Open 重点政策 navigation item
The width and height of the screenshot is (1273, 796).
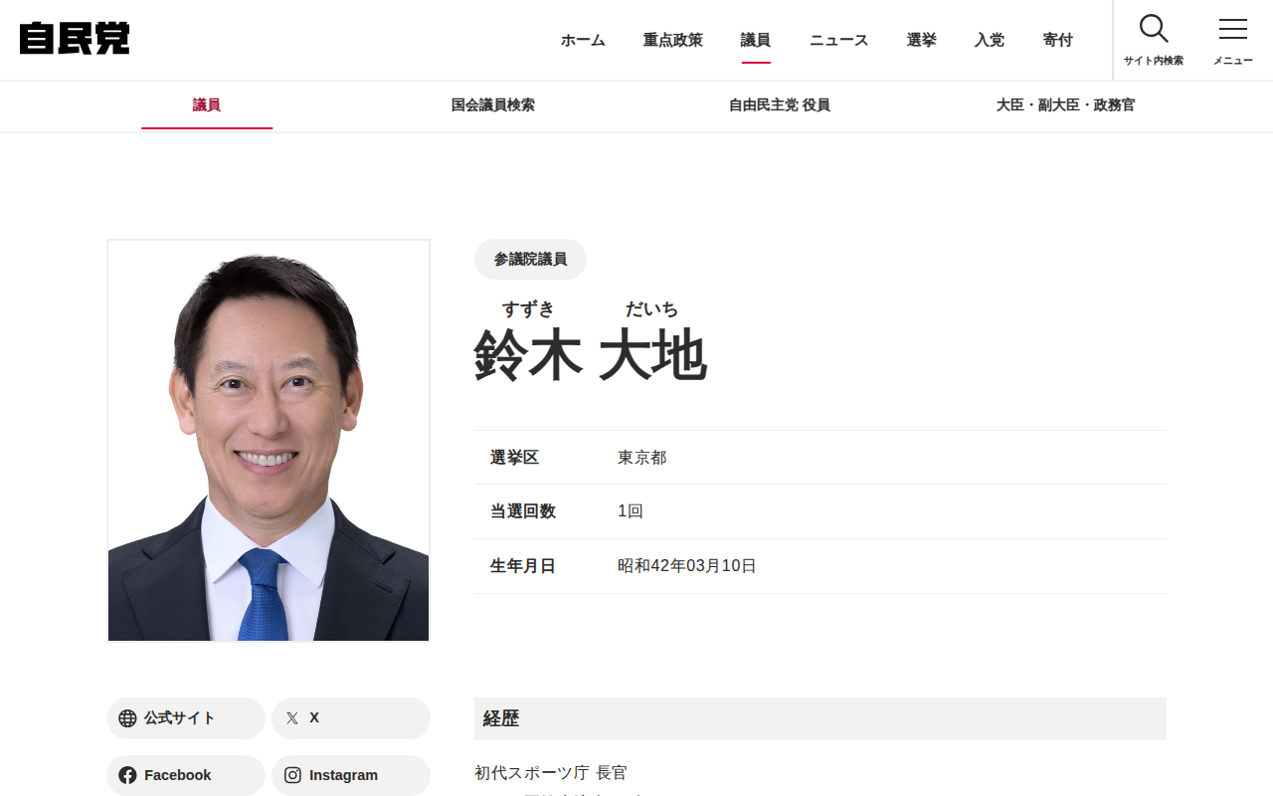point(673,40)
